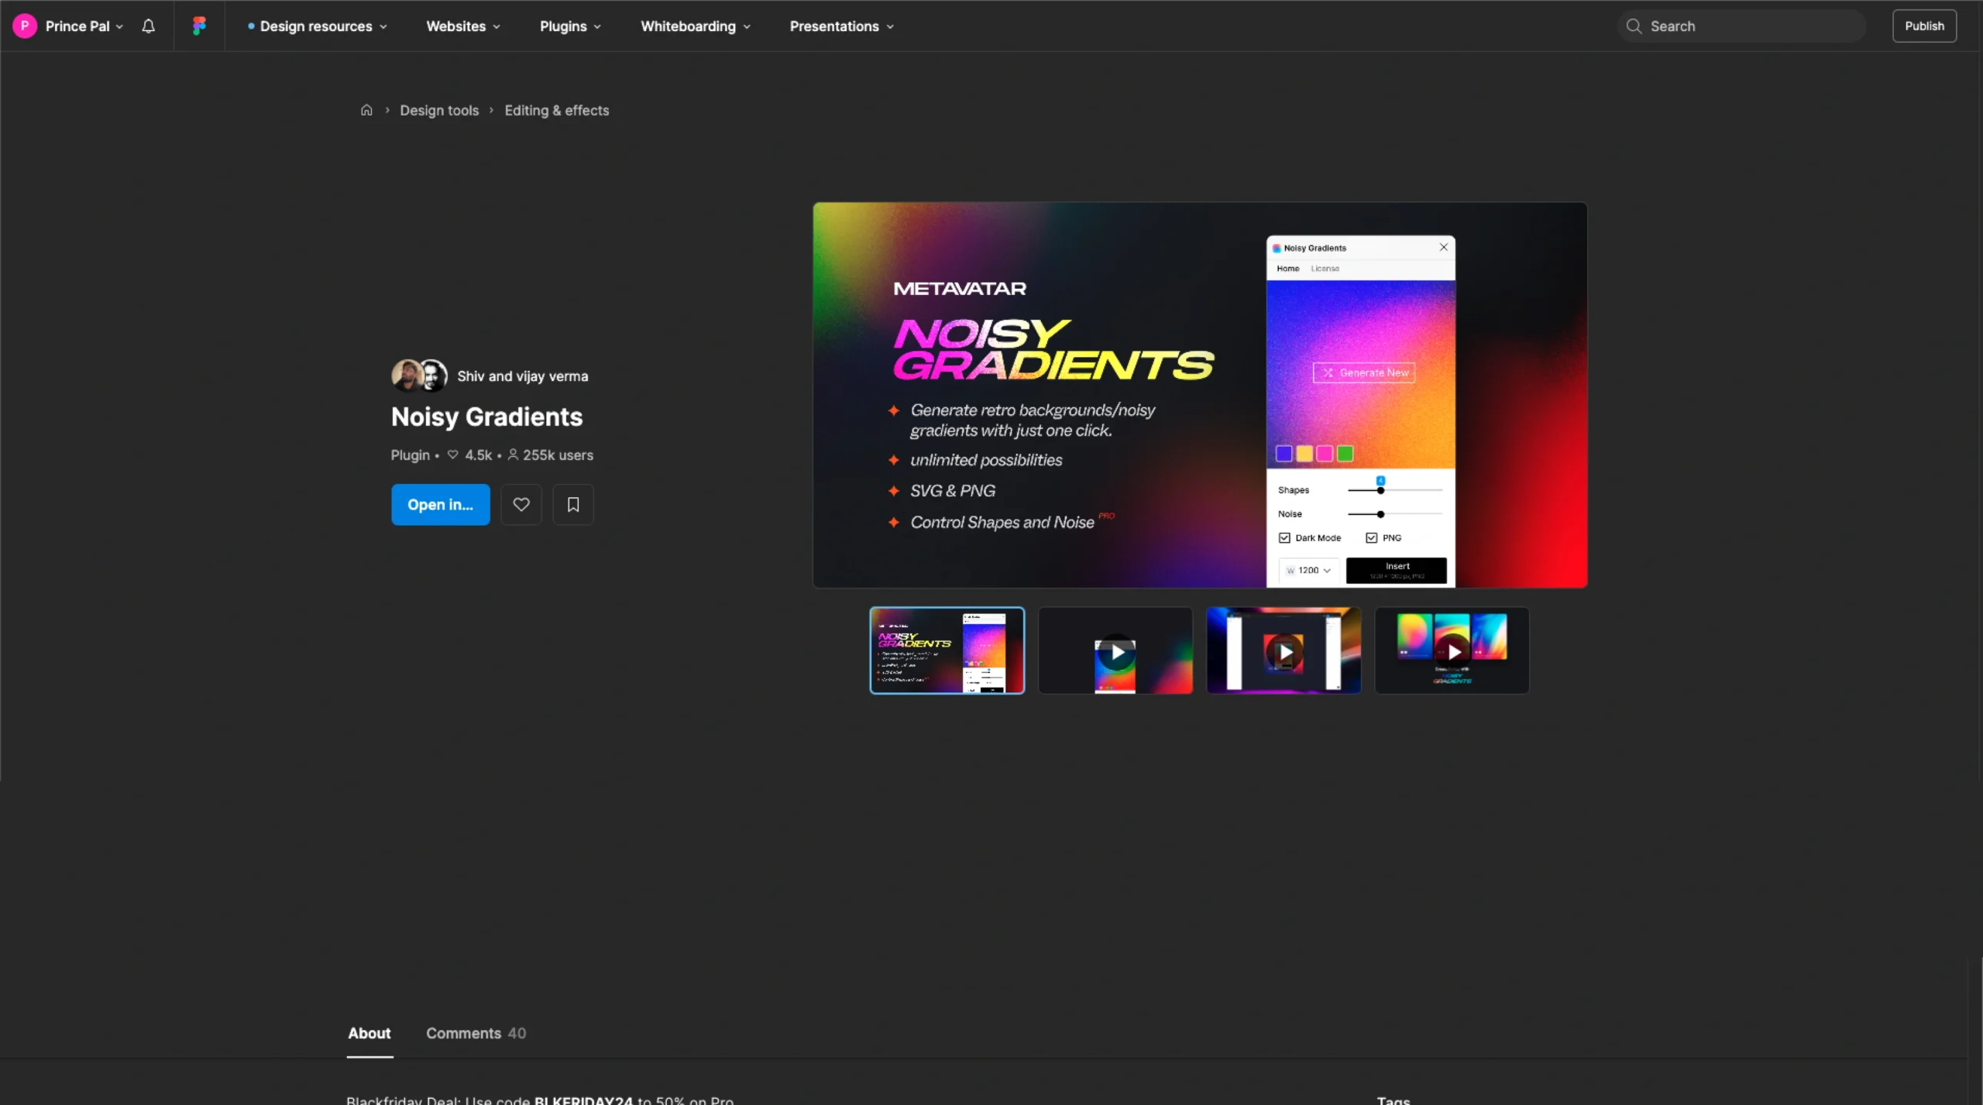The height and width of the screenshot is (1105, 1983).
Task: Click the Noise slider handle
Action: (x=1380, y=514)
